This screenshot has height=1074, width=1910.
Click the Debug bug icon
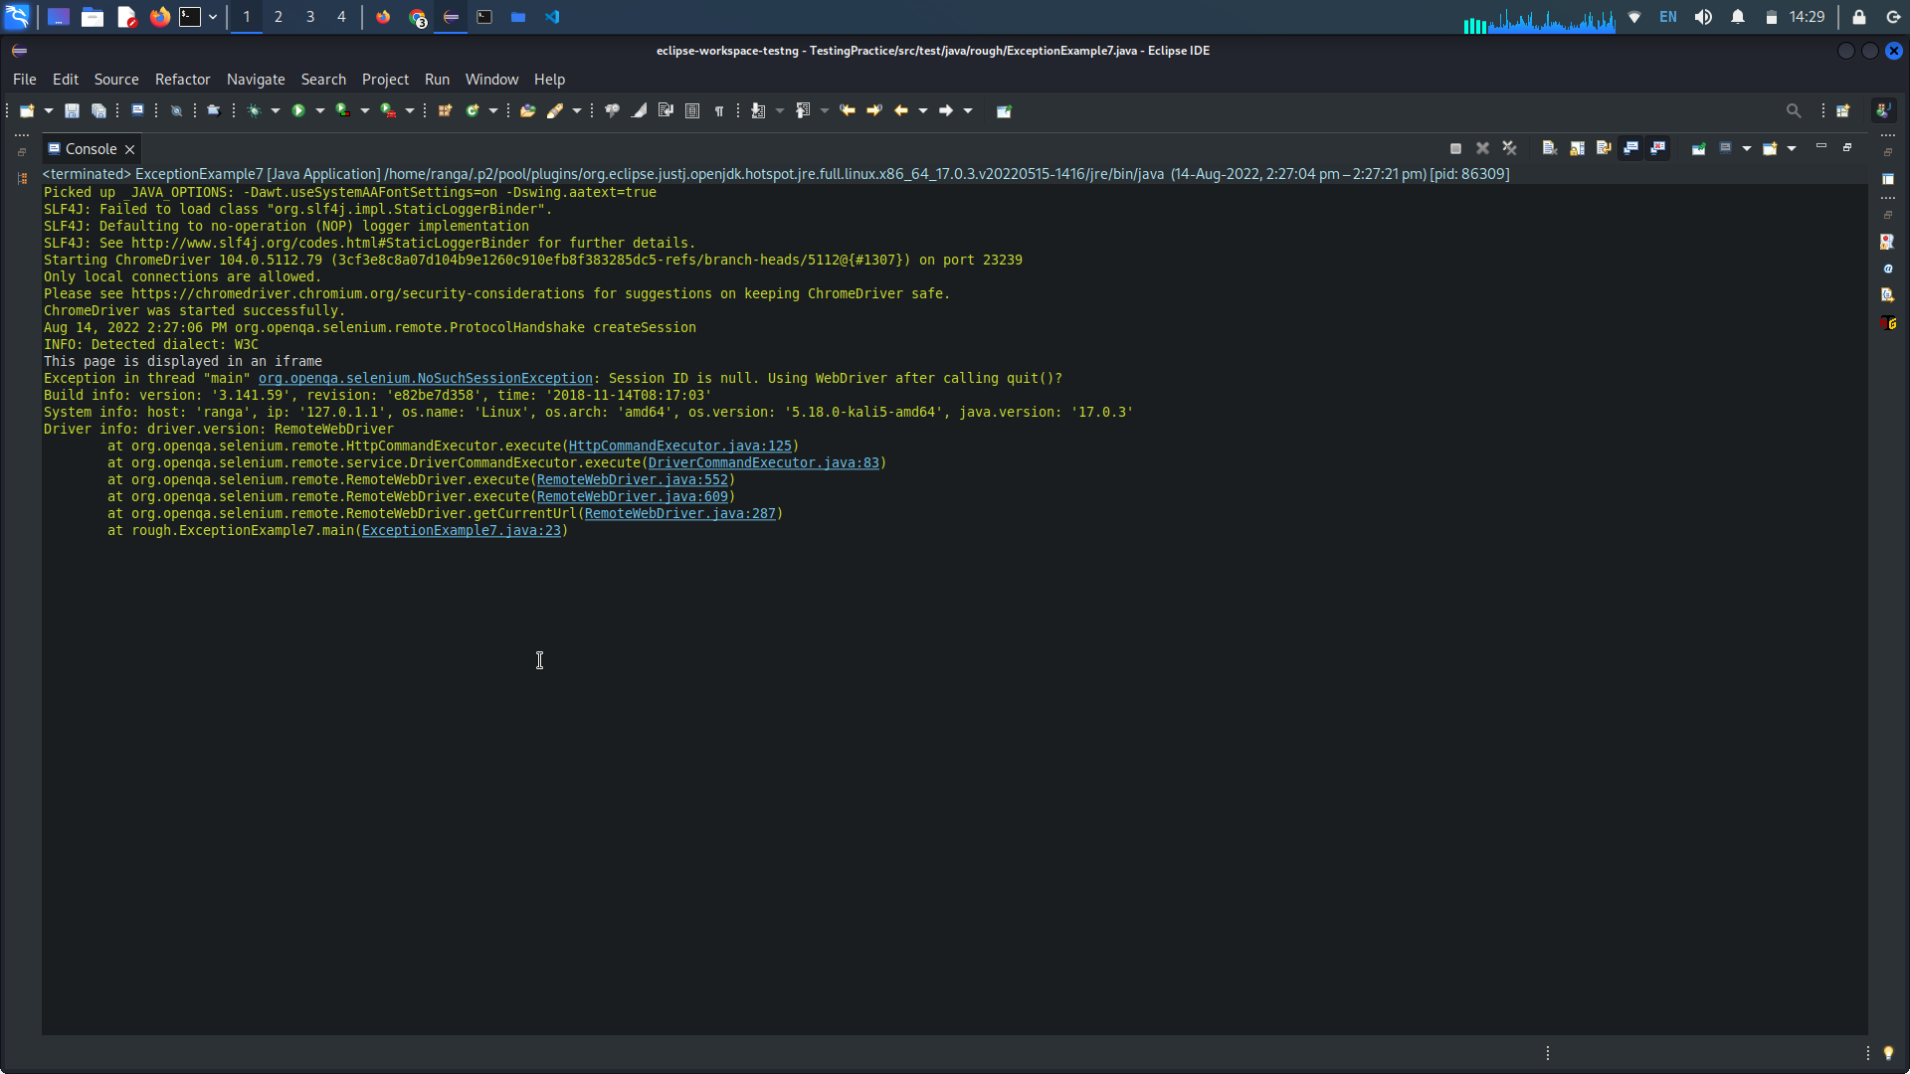255,111
